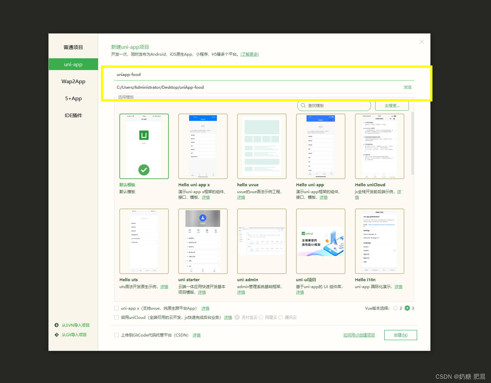Choose the Hello uniCloud template thumbnail
Screen dimensions: 491x383
coord(379,146)
